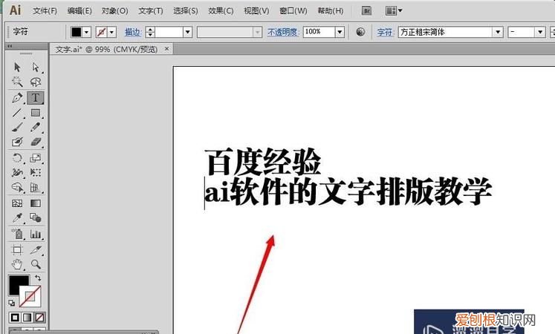Choose the Mesh tool

(x=17, y=203)
